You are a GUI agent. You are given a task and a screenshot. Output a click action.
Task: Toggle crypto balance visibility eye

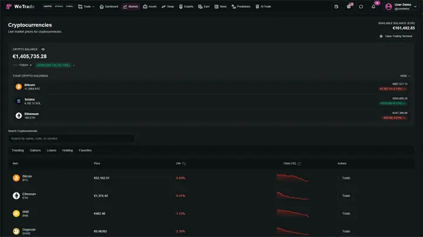[43, 49]
